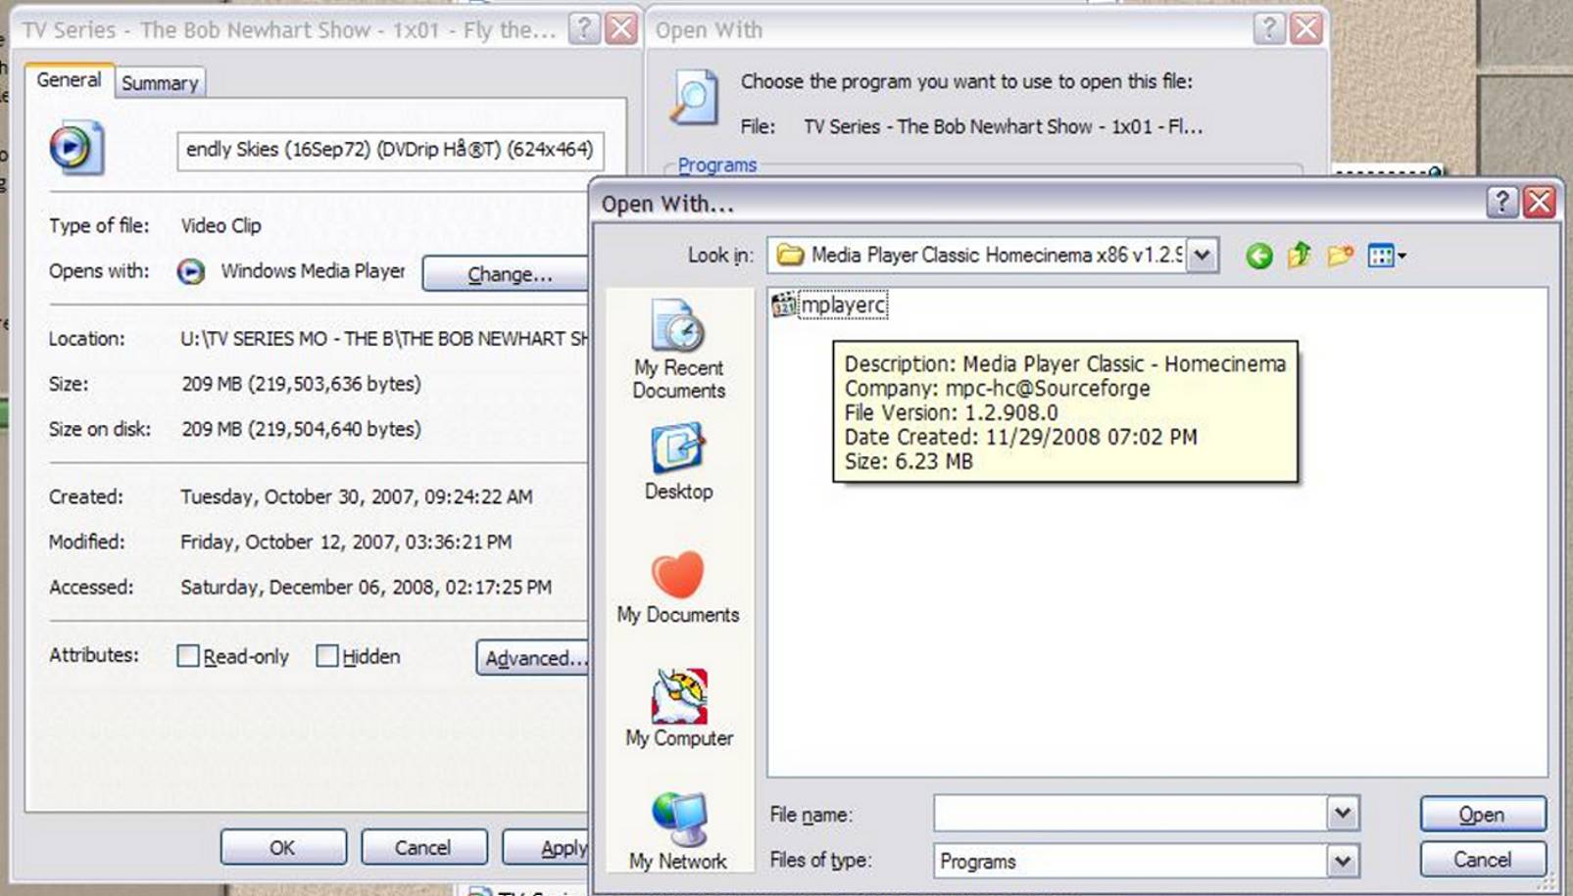Viewport: 1573px width, 896px height.
Task: Expand the Look in folder dropdown
Action: click(1203, 256)
